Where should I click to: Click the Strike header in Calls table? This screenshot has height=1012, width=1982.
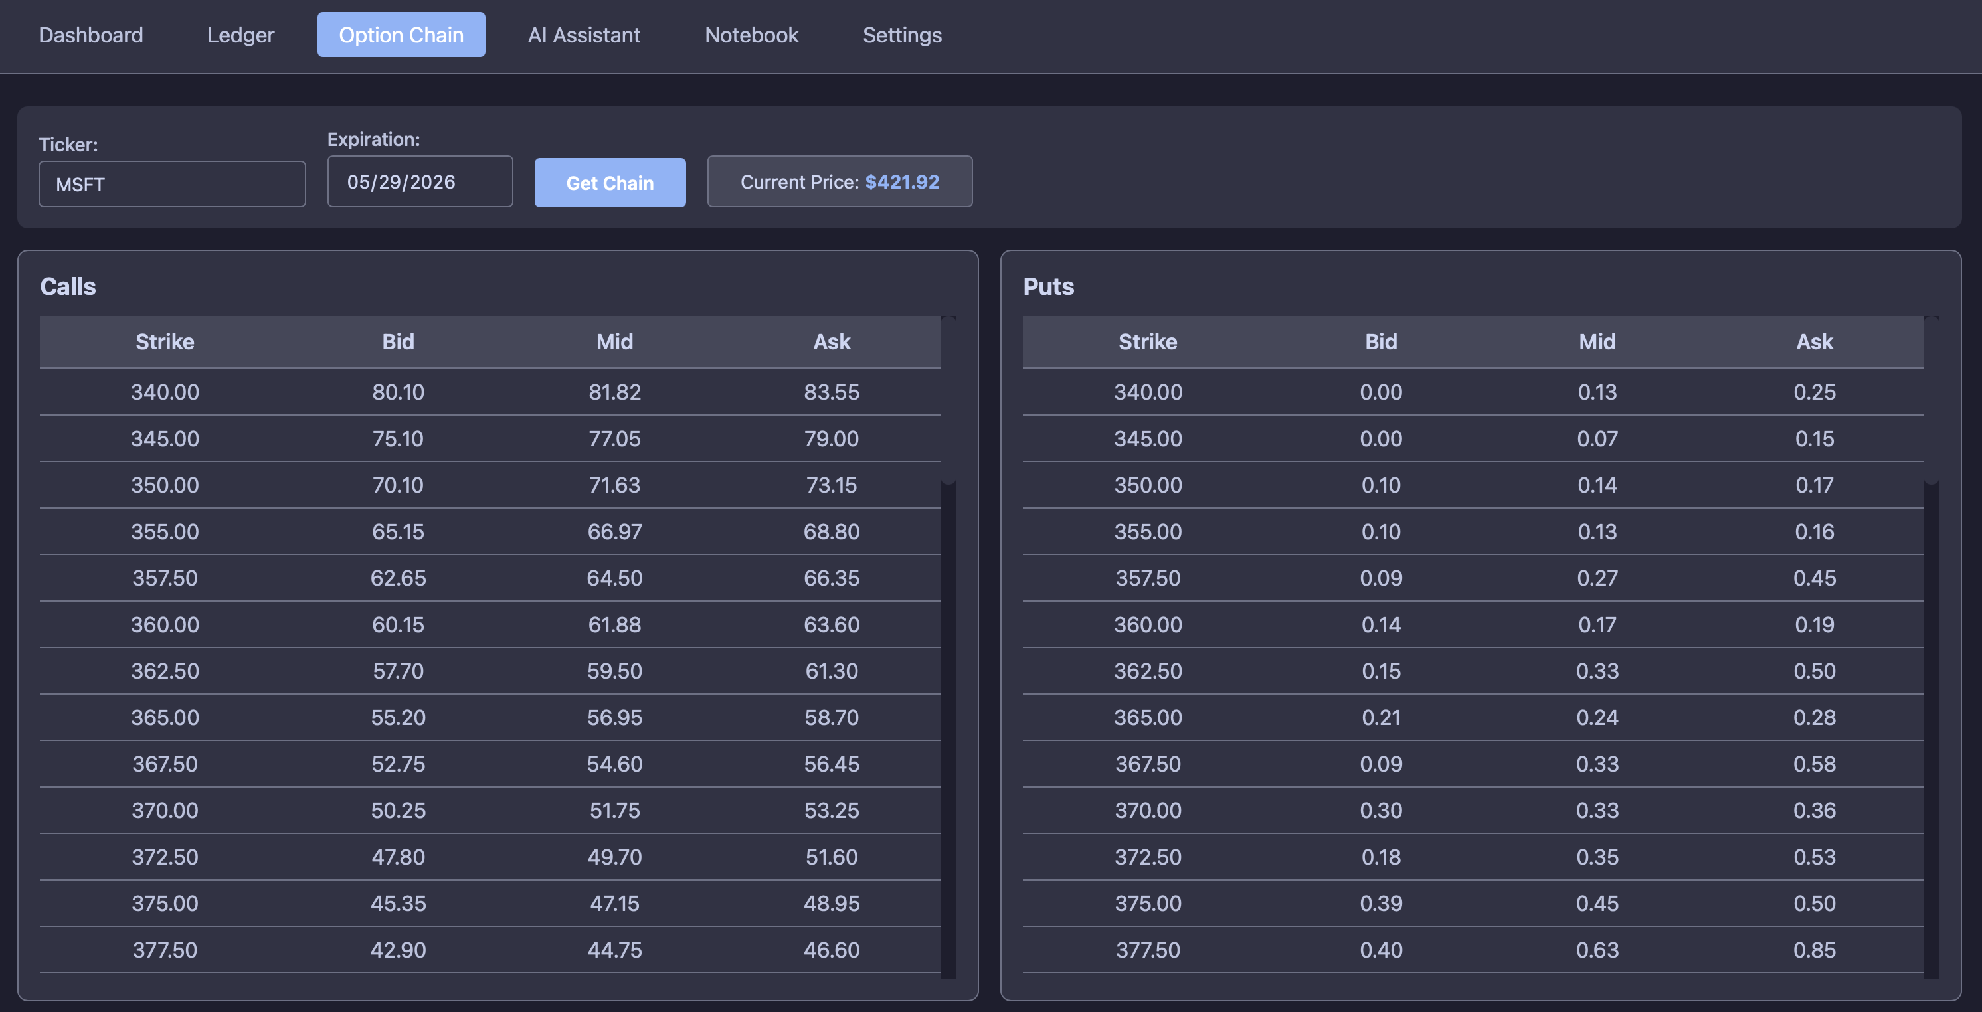pos(165,341)
